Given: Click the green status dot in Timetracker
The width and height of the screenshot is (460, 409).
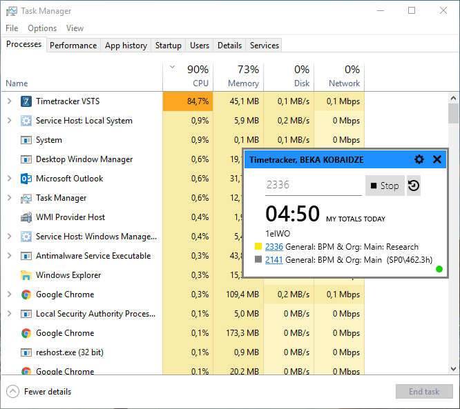Looking at the screenshot, I should point(439,269).
